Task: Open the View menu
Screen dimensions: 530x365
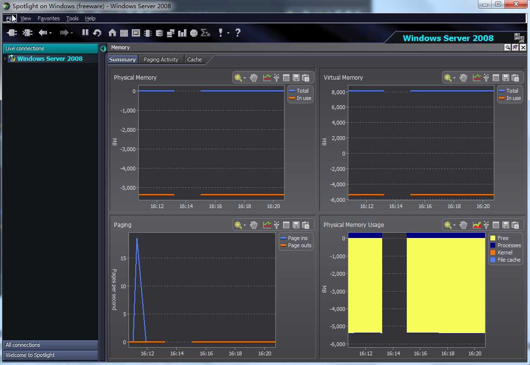Action: (x=26, y=18)
